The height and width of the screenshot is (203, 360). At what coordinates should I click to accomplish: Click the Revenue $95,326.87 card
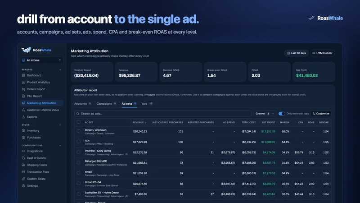tap(136, 72)
